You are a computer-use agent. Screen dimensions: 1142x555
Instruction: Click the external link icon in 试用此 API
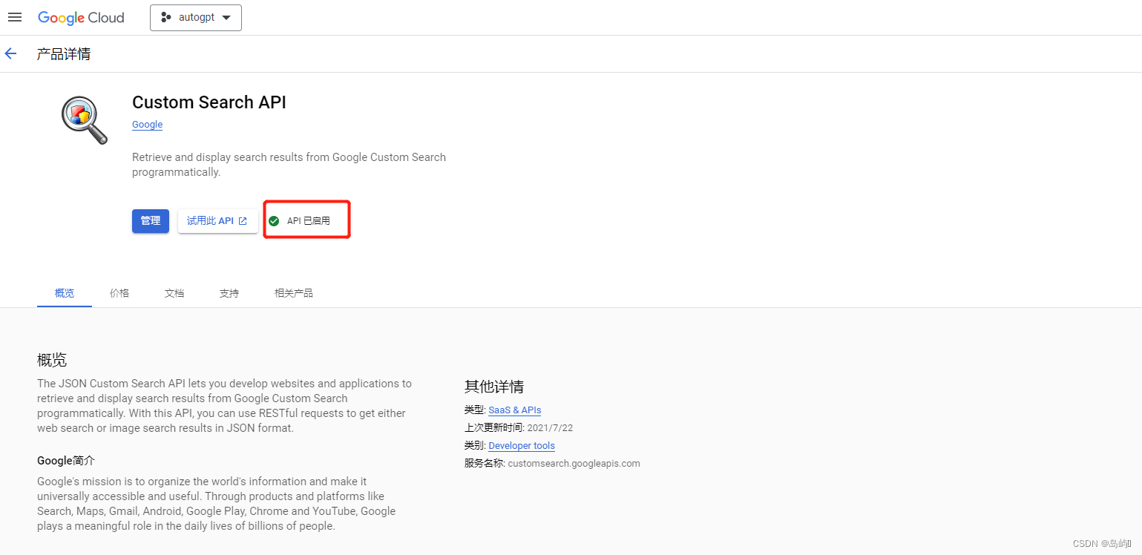click(x=243, y=221)
